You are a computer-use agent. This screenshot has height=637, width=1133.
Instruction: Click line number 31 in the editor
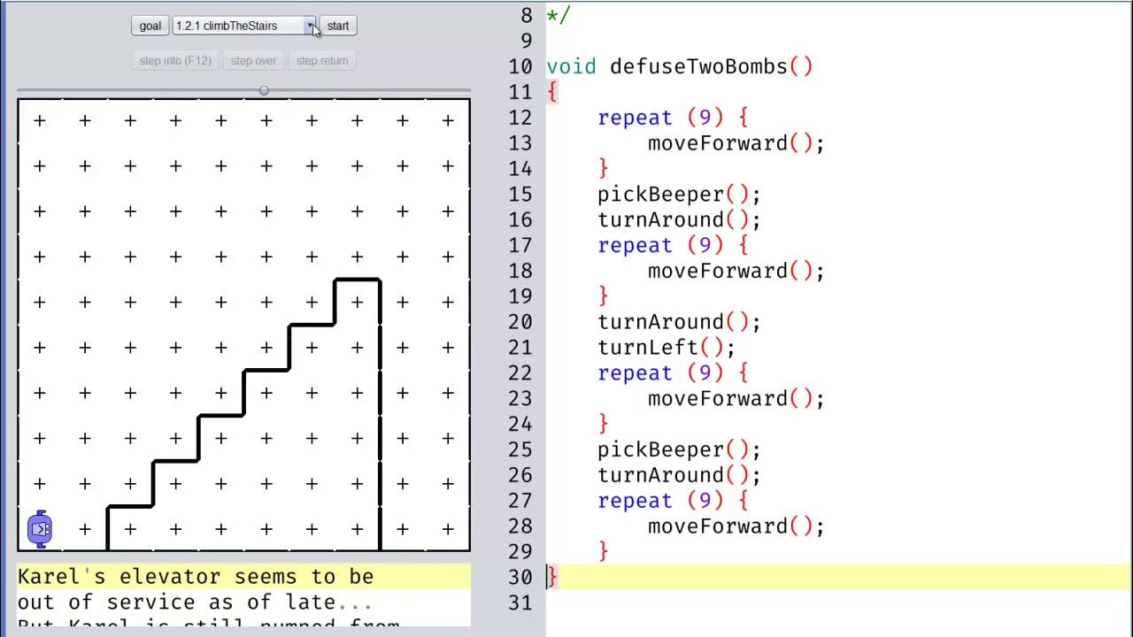[520, 602]
